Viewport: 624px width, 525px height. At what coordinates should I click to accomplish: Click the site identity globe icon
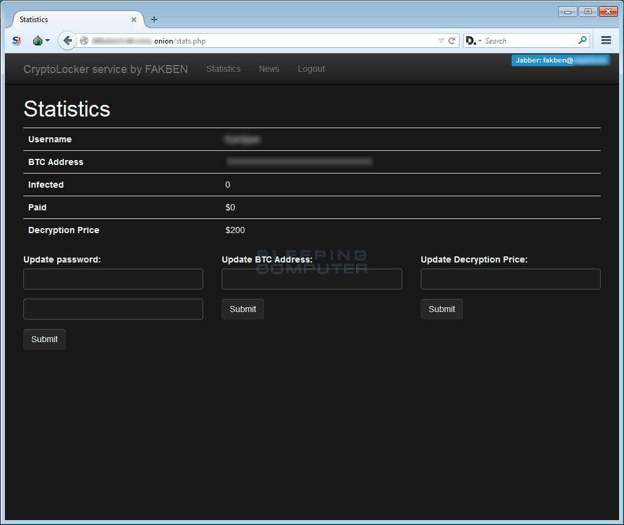84,40
